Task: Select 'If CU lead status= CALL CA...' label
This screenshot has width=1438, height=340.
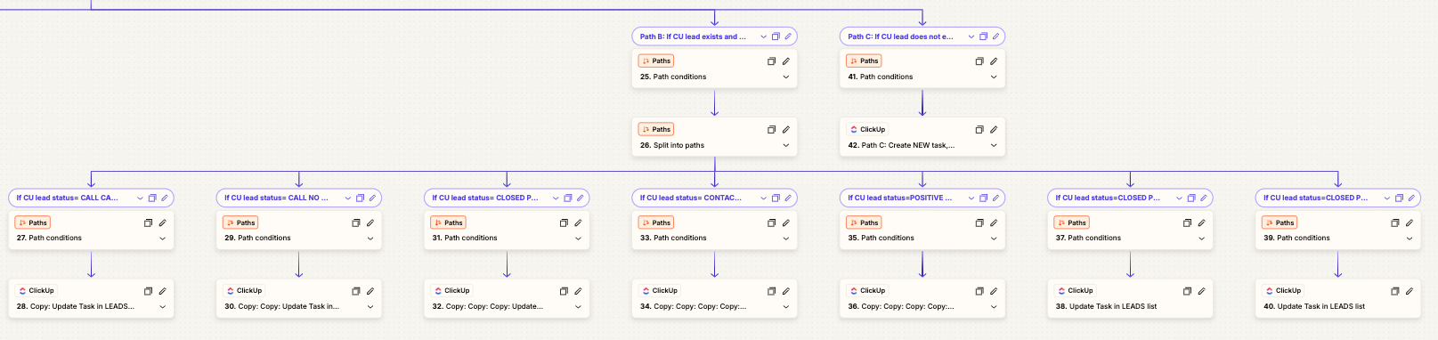Action: [x=67, y=198]
